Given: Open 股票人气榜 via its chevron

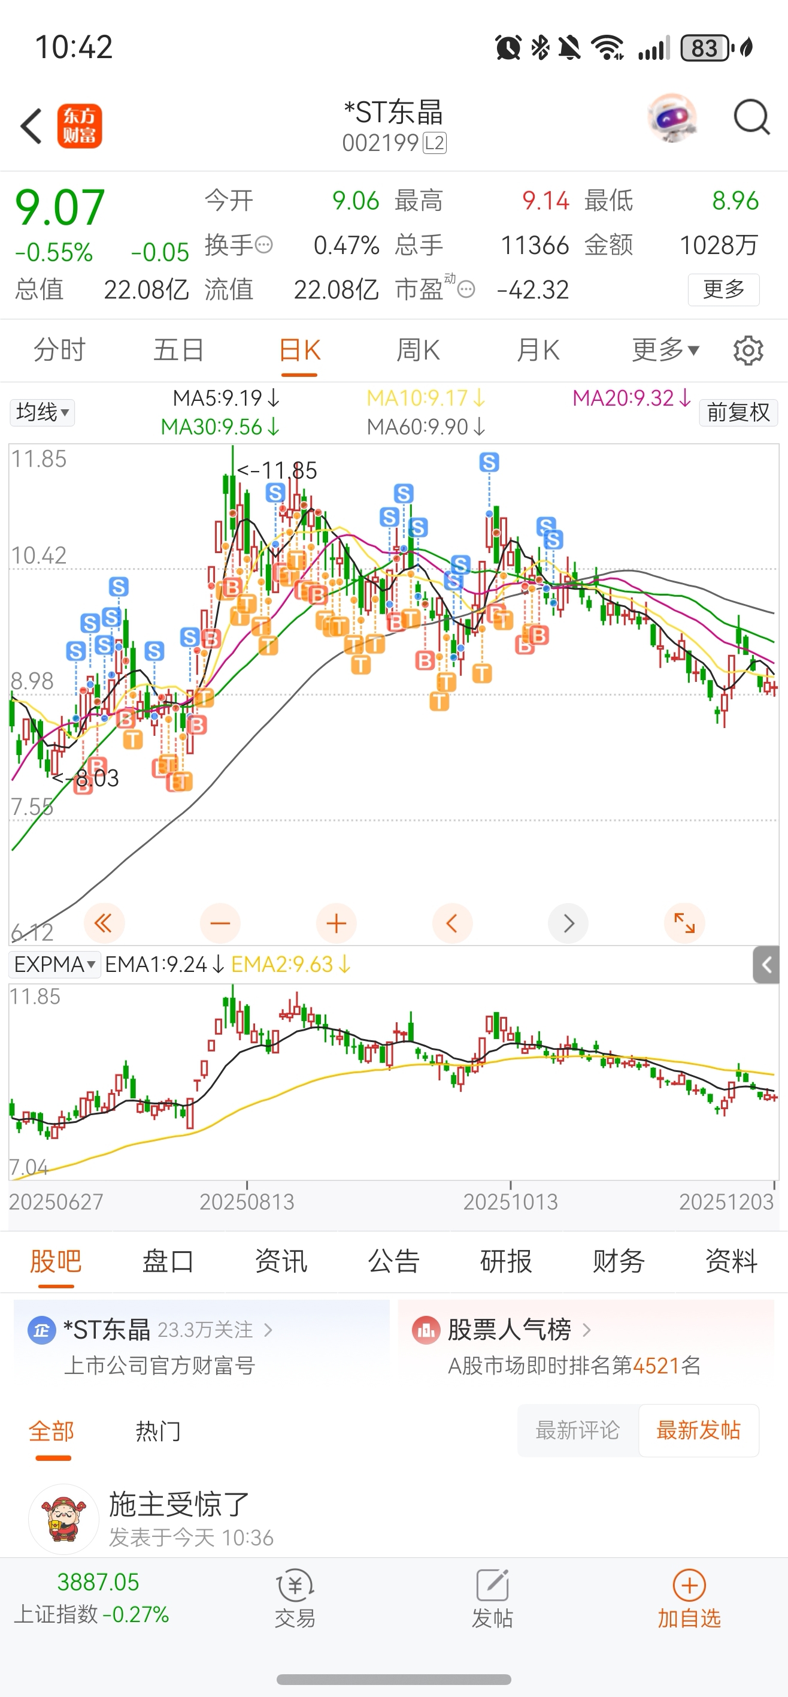Looking at the screenshot, I should (587, 1330).
